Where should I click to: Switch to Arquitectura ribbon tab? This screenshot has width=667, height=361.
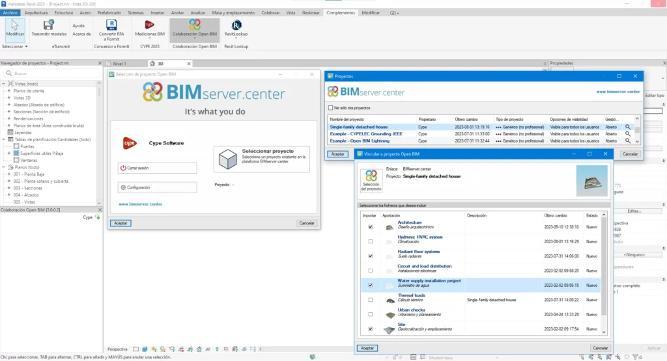[x=36, y=13]
